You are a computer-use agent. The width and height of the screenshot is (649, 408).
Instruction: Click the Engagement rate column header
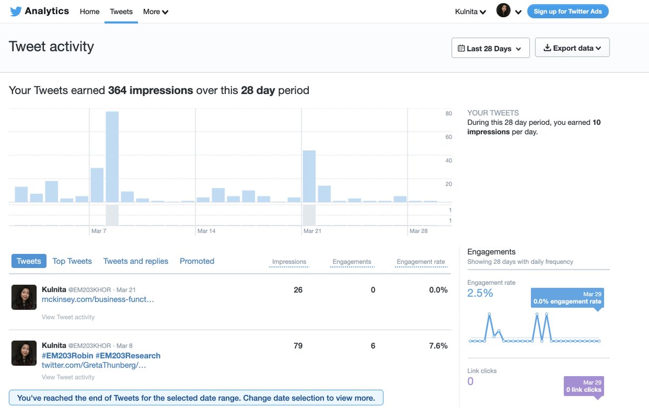421,262
